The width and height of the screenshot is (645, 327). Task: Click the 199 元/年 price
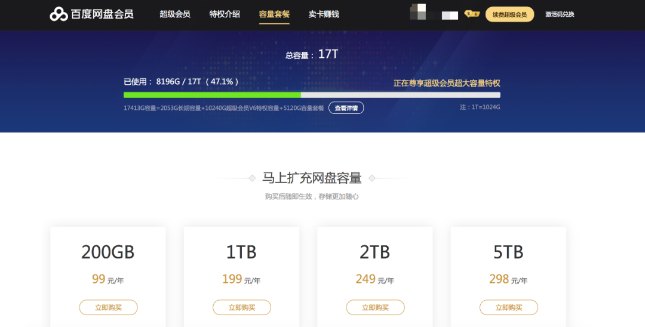(x=241, y=279)
